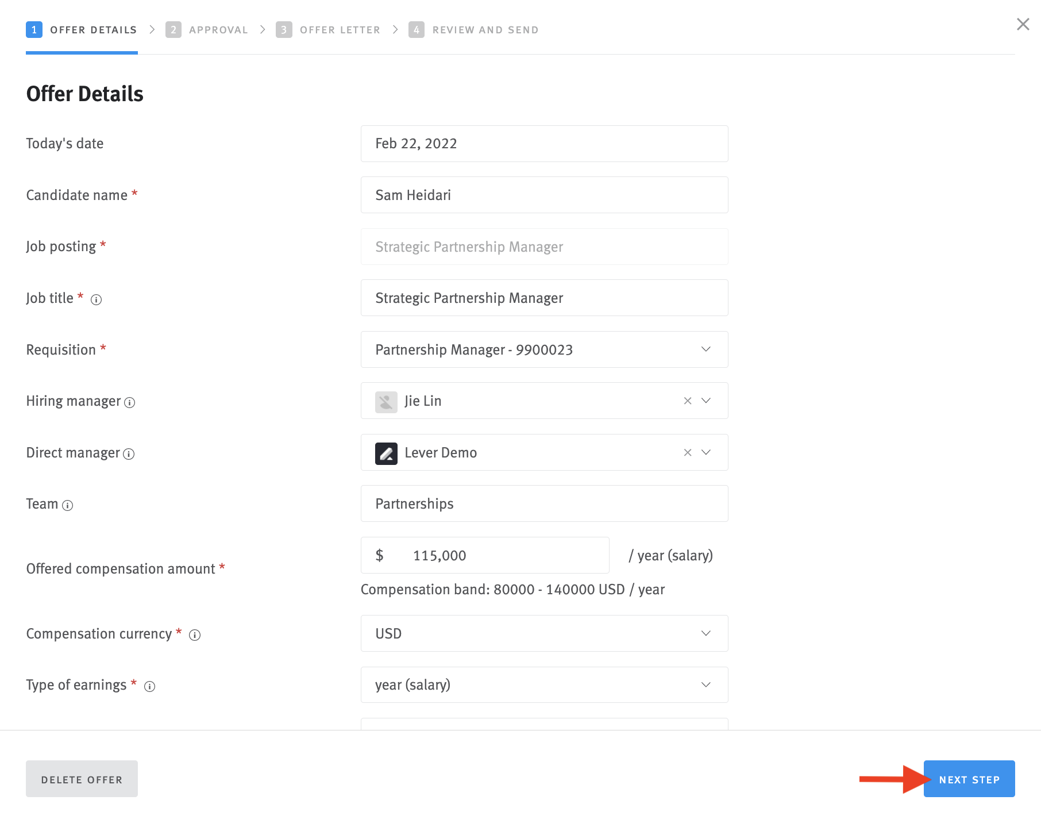Click the Next Step button
Image resolution: width=1041 pixels, height=823 pixels.
click(969, 779)
